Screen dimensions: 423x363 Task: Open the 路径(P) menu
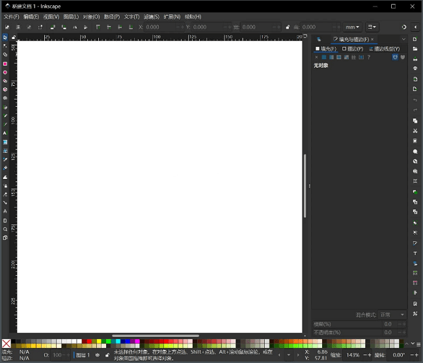(111, 16)
